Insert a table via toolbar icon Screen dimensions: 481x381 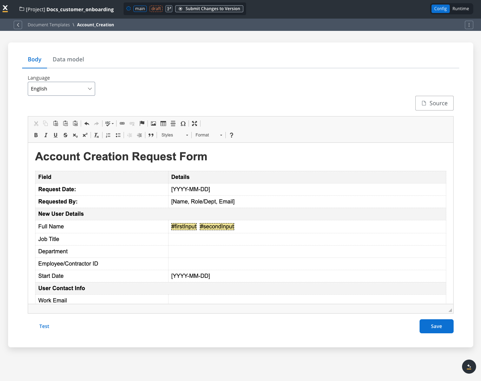click(x=163, y=123)
